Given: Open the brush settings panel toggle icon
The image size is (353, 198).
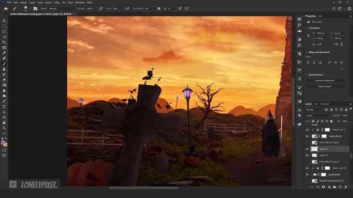Looking at the screenshot, I should (x=35, y=9).
